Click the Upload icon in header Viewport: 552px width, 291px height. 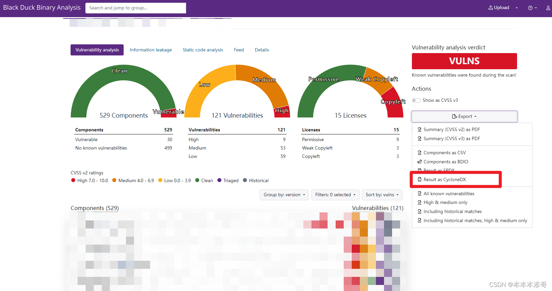pyautogui.click(x=491, y=8)
